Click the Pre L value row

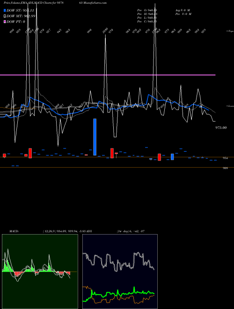tap(147, 17)
